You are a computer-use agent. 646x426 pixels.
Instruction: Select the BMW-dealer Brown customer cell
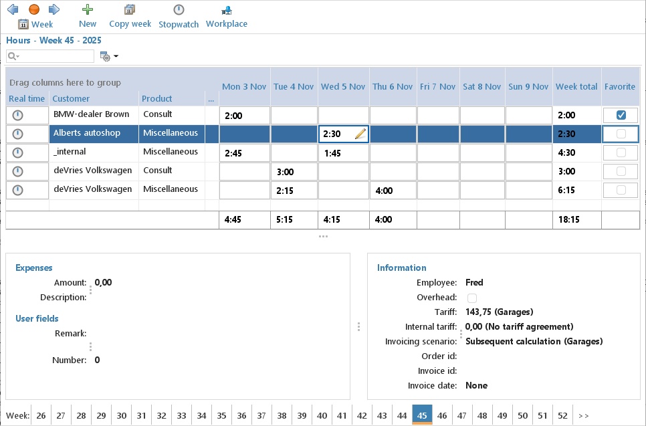(x=94, y=114)
